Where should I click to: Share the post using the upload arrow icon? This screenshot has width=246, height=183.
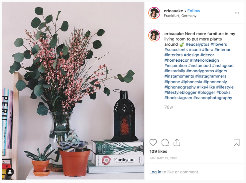pos(177,142)
